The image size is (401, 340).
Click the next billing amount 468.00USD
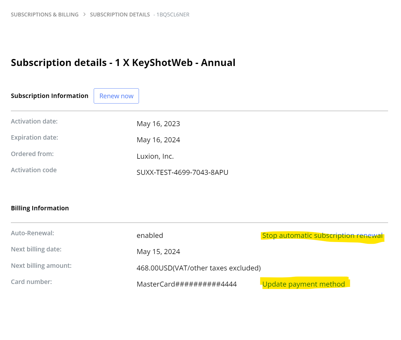199,268
